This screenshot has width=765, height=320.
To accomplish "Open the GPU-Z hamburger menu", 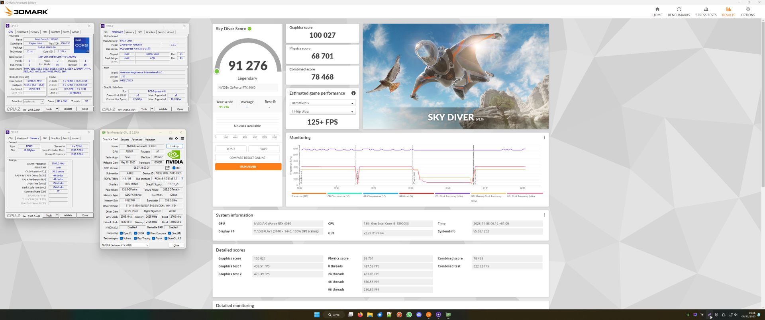I will [182, 139].
